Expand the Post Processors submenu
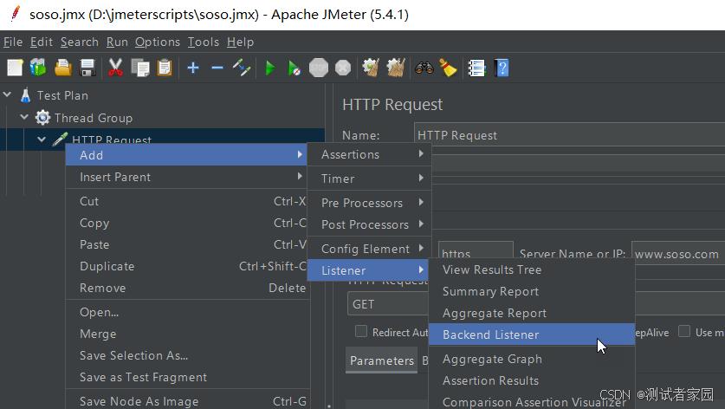725x409 pixels. click(x=370, y=224)
